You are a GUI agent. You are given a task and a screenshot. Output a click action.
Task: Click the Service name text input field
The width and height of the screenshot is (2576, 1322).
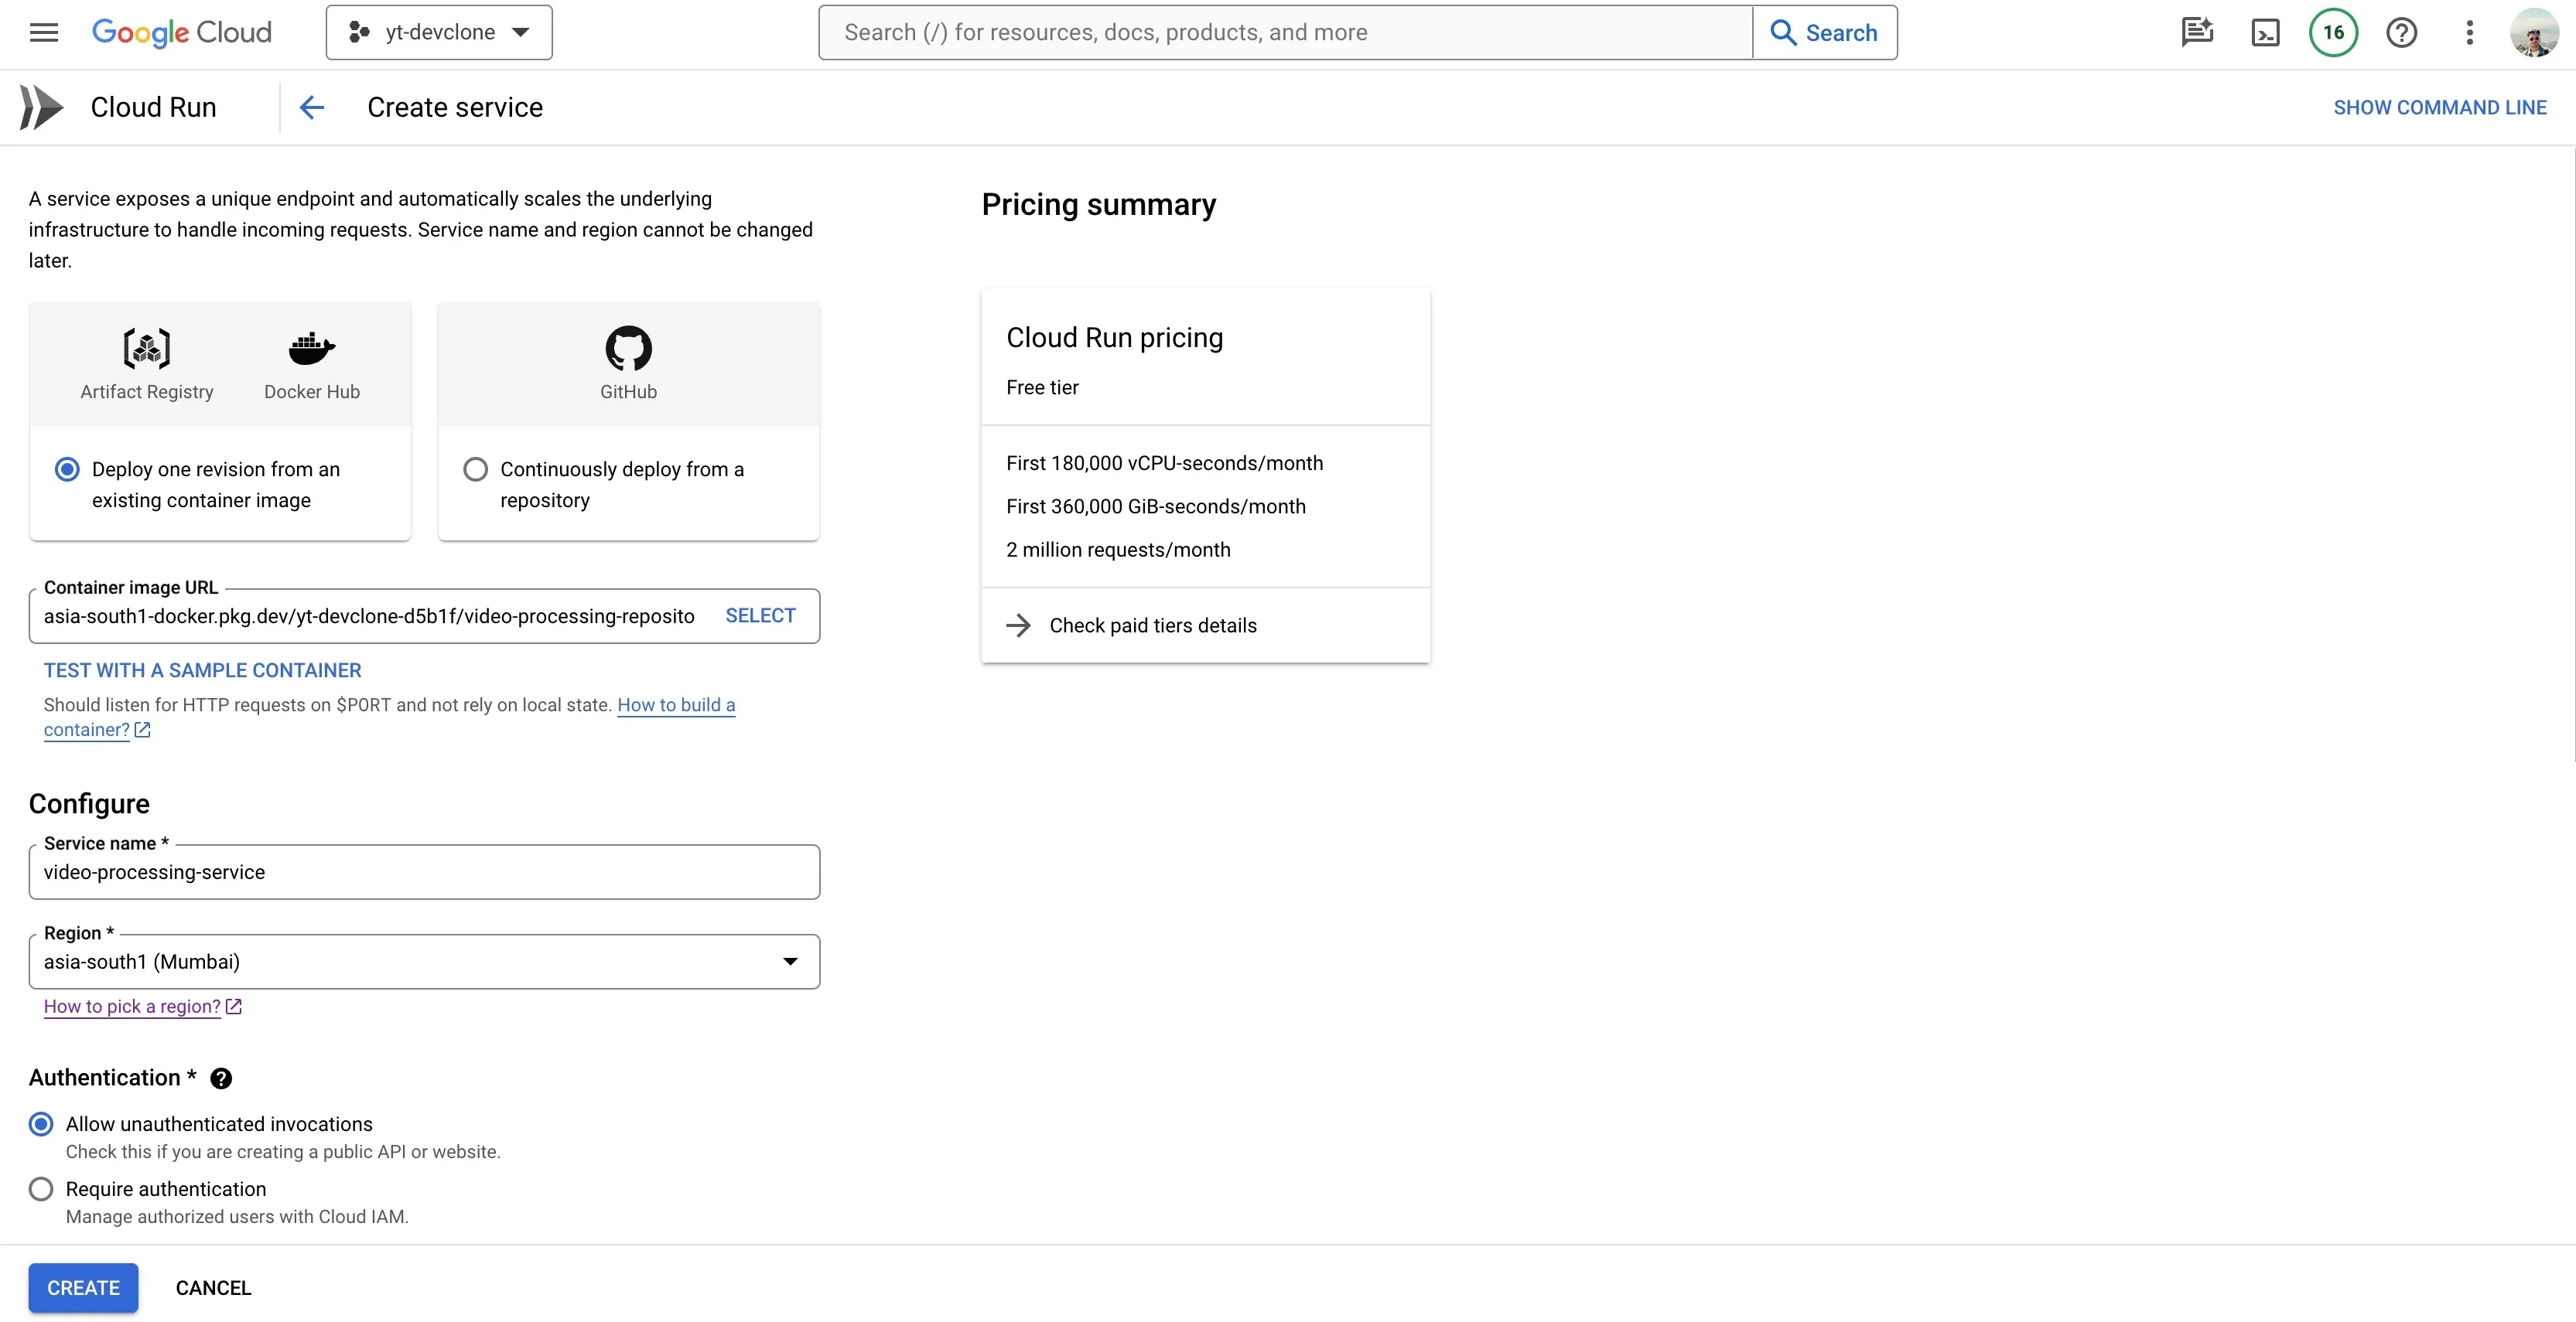coord(423,872)
